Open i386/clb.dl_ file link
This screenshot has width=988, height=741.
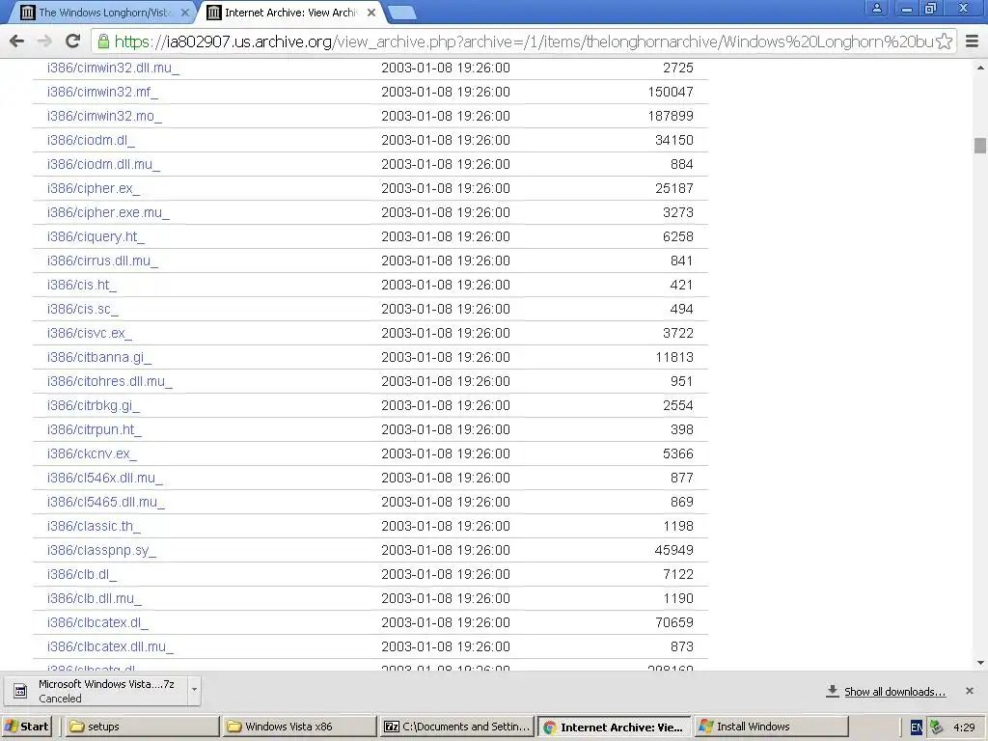pyautogui.click(x=82, y=575)
